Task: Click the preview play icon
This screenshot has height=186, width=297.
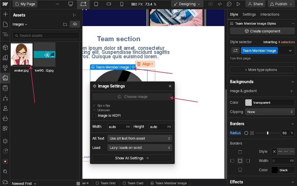Action: [x=238, y=4]
